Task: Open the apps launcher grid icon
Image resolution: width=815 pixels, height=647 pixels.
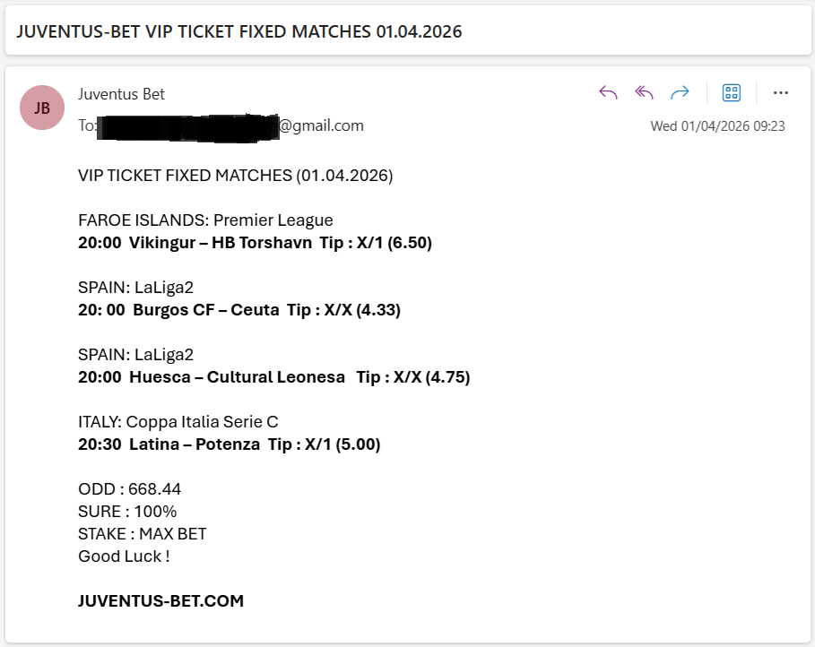Action: pos(732,92)
